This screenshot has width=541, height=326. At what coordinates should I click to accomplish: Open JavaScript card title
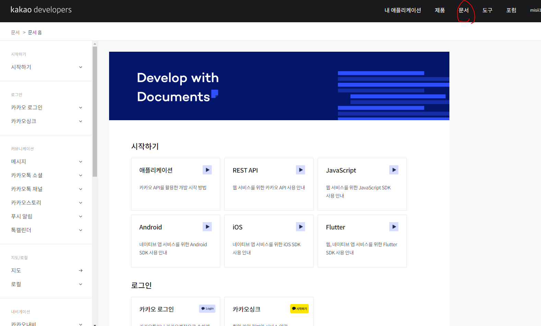(x=341, y=170)
